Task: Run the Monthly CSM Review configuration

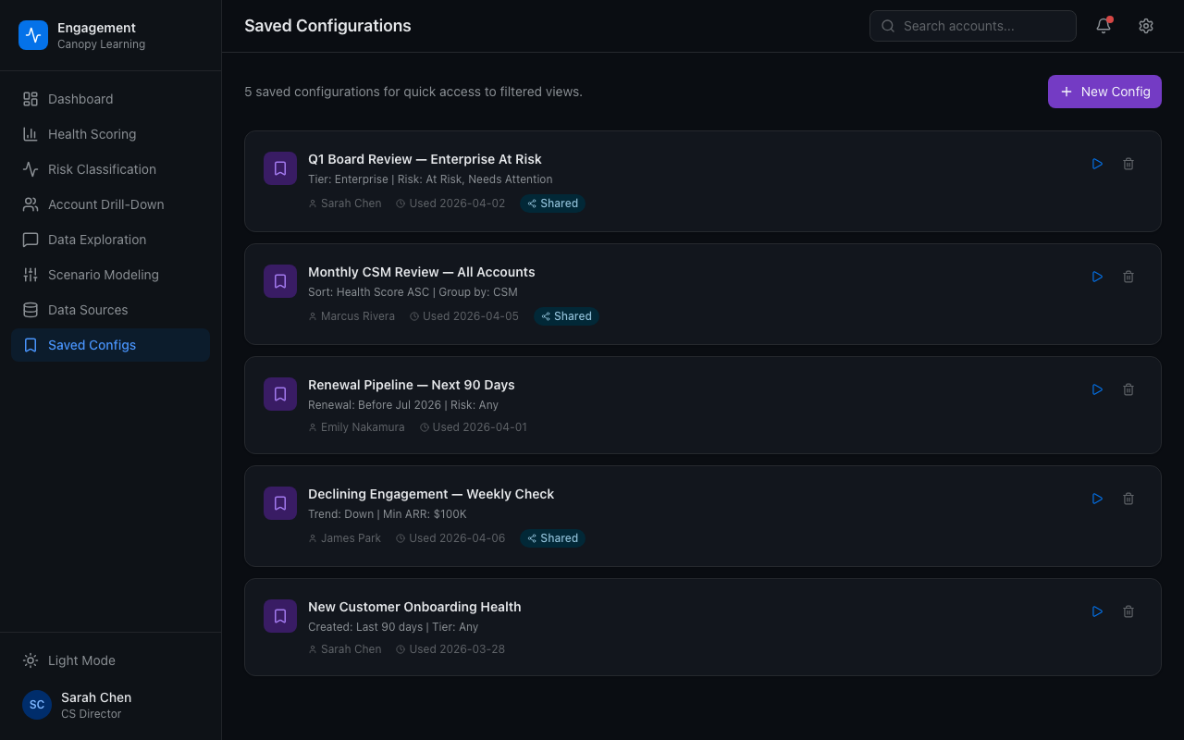Action: click(x=1097, y=277)
